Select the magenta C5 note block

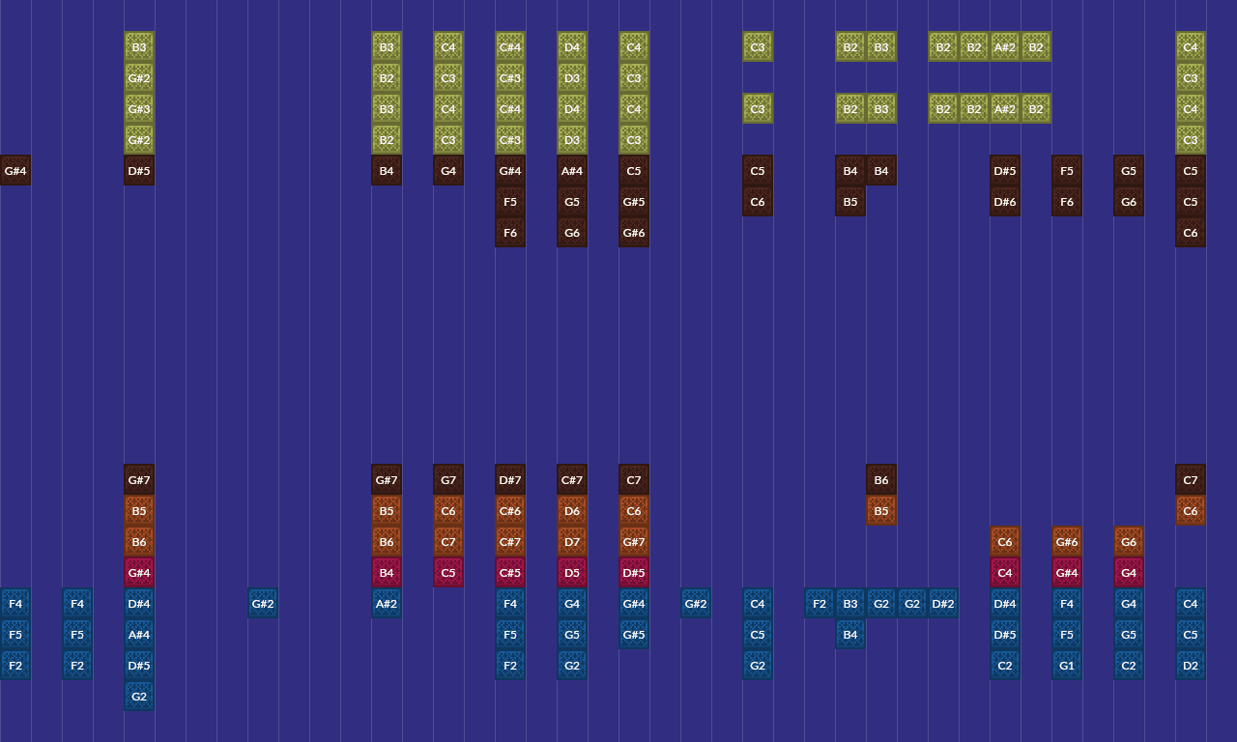click(x=448, y=573)
